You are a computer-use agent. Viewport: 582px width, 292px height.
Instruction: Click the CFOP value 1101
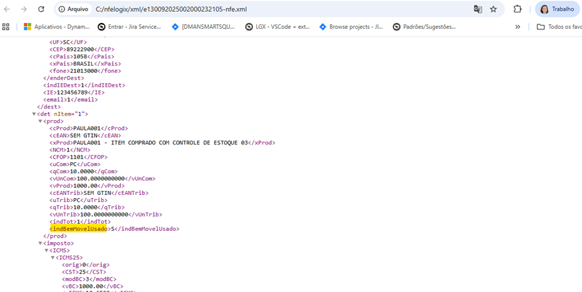coord(77,157)
